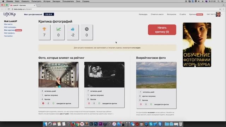Open the Chrome icon in the dock
The height and width of the screenshot is (127, 226).
(77, 124)
